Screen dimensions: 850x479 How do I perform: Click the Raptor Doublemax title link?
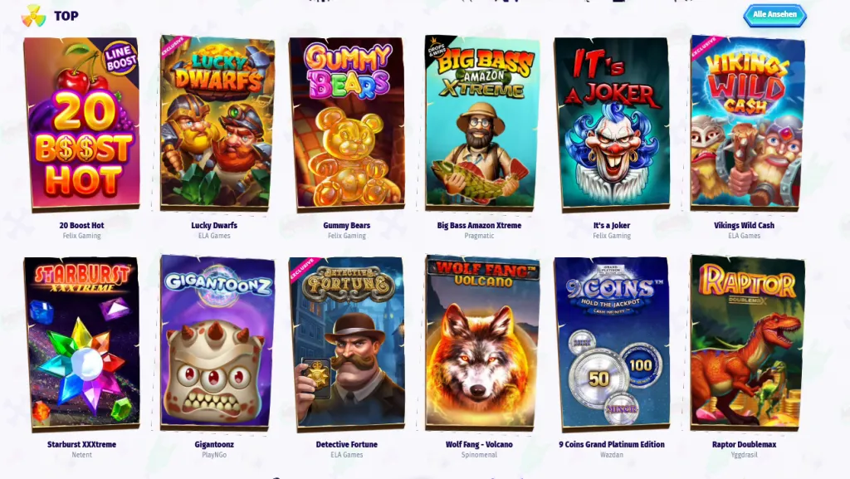tap(744, 444)
